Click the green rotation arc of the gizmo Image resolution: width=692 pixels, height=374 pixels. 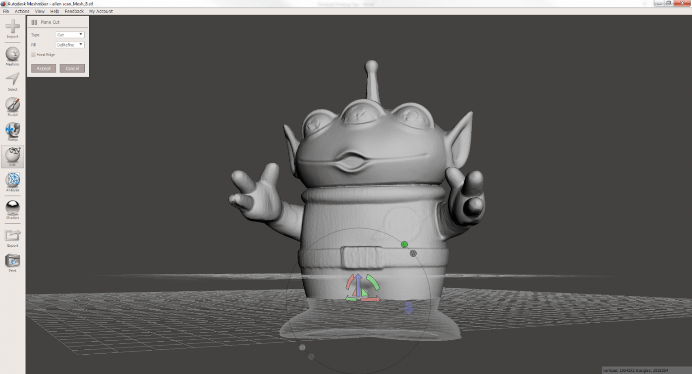373,282
